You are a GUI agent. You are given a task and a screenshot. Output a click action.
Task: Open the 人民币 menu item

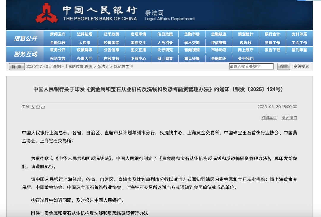coord(84,43)
